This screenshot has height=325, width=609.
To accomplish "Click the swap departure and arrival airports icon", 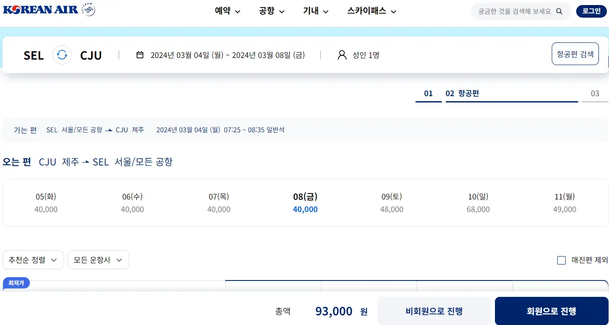I will pyautogui.click(x=62, y=55).
